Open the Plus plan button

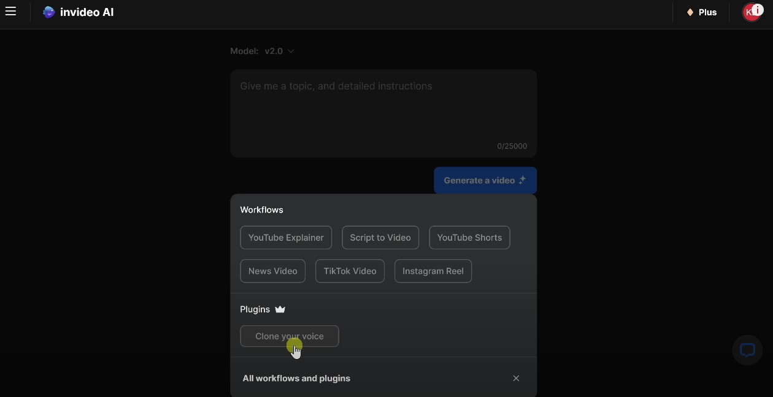[702, 12]
